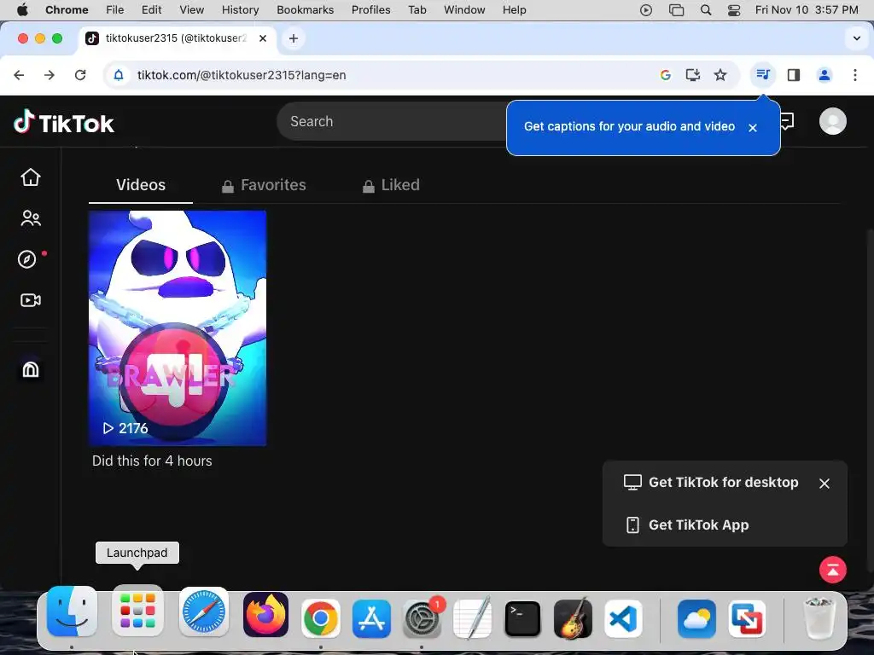Click the Google icon in address bar
The width and height of the screenshot is (874, 655).
665,75
